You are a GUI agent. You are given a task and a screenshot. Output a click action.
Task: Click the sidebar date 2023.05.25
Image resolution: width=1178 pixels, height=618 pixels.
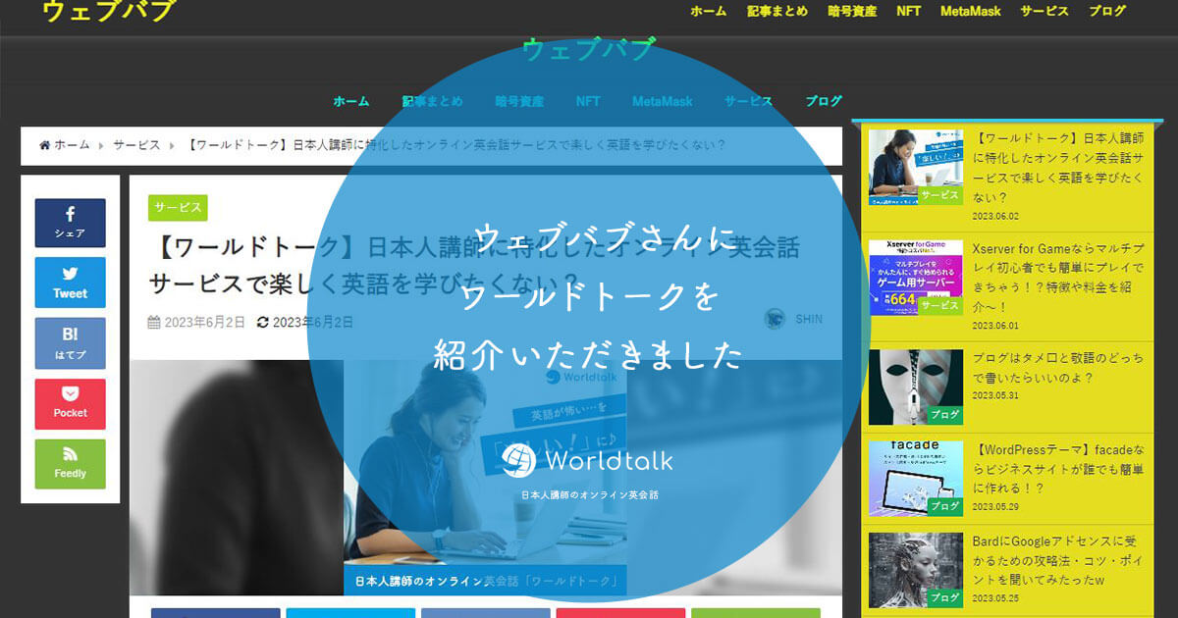point(995,597)
